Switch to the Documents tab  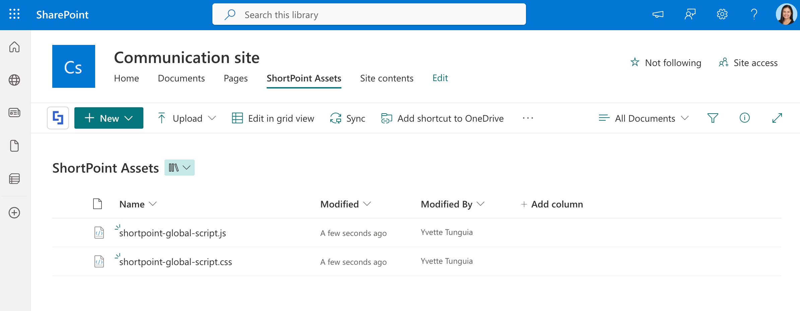coord(181,78)
